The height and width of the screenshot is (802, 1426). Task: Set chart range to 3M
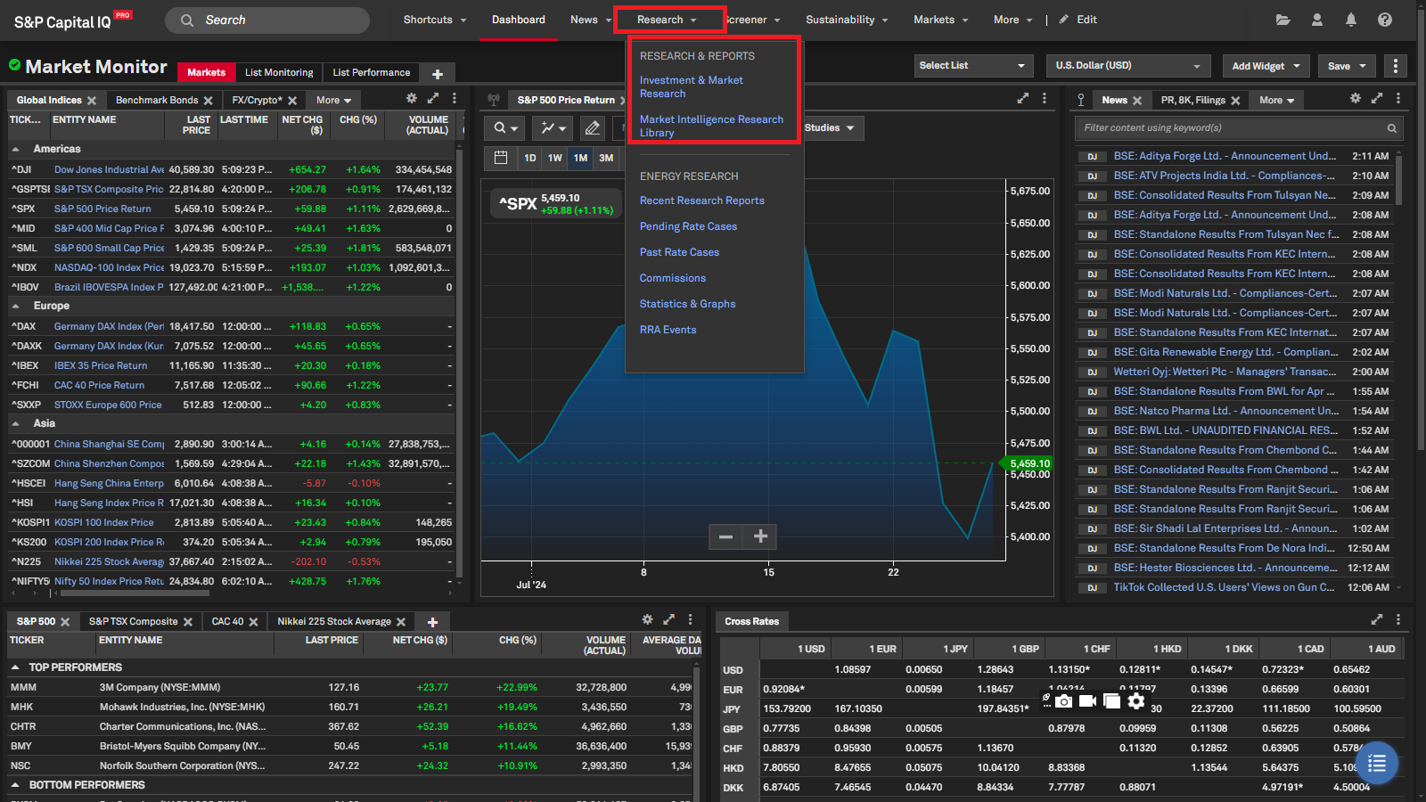point(606,158)
